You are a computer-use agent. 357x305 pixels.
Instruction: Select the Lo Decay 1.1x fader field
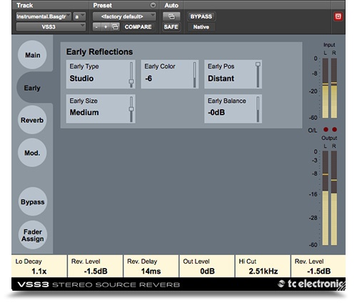point(39,266)
